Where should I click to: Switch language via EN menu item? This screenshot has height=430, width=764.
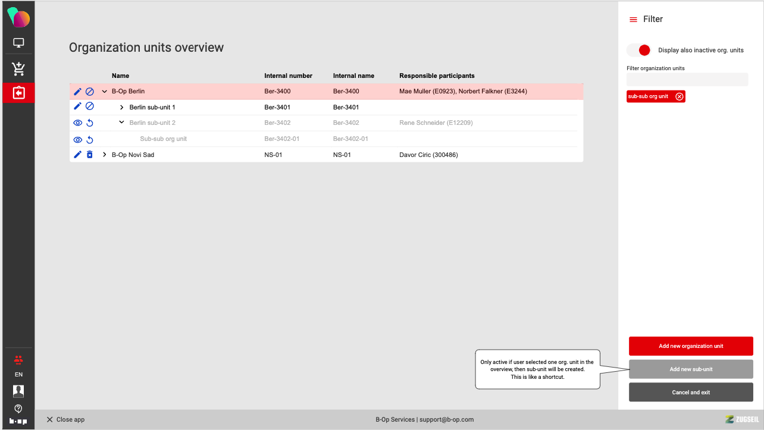tap(18, 375)
